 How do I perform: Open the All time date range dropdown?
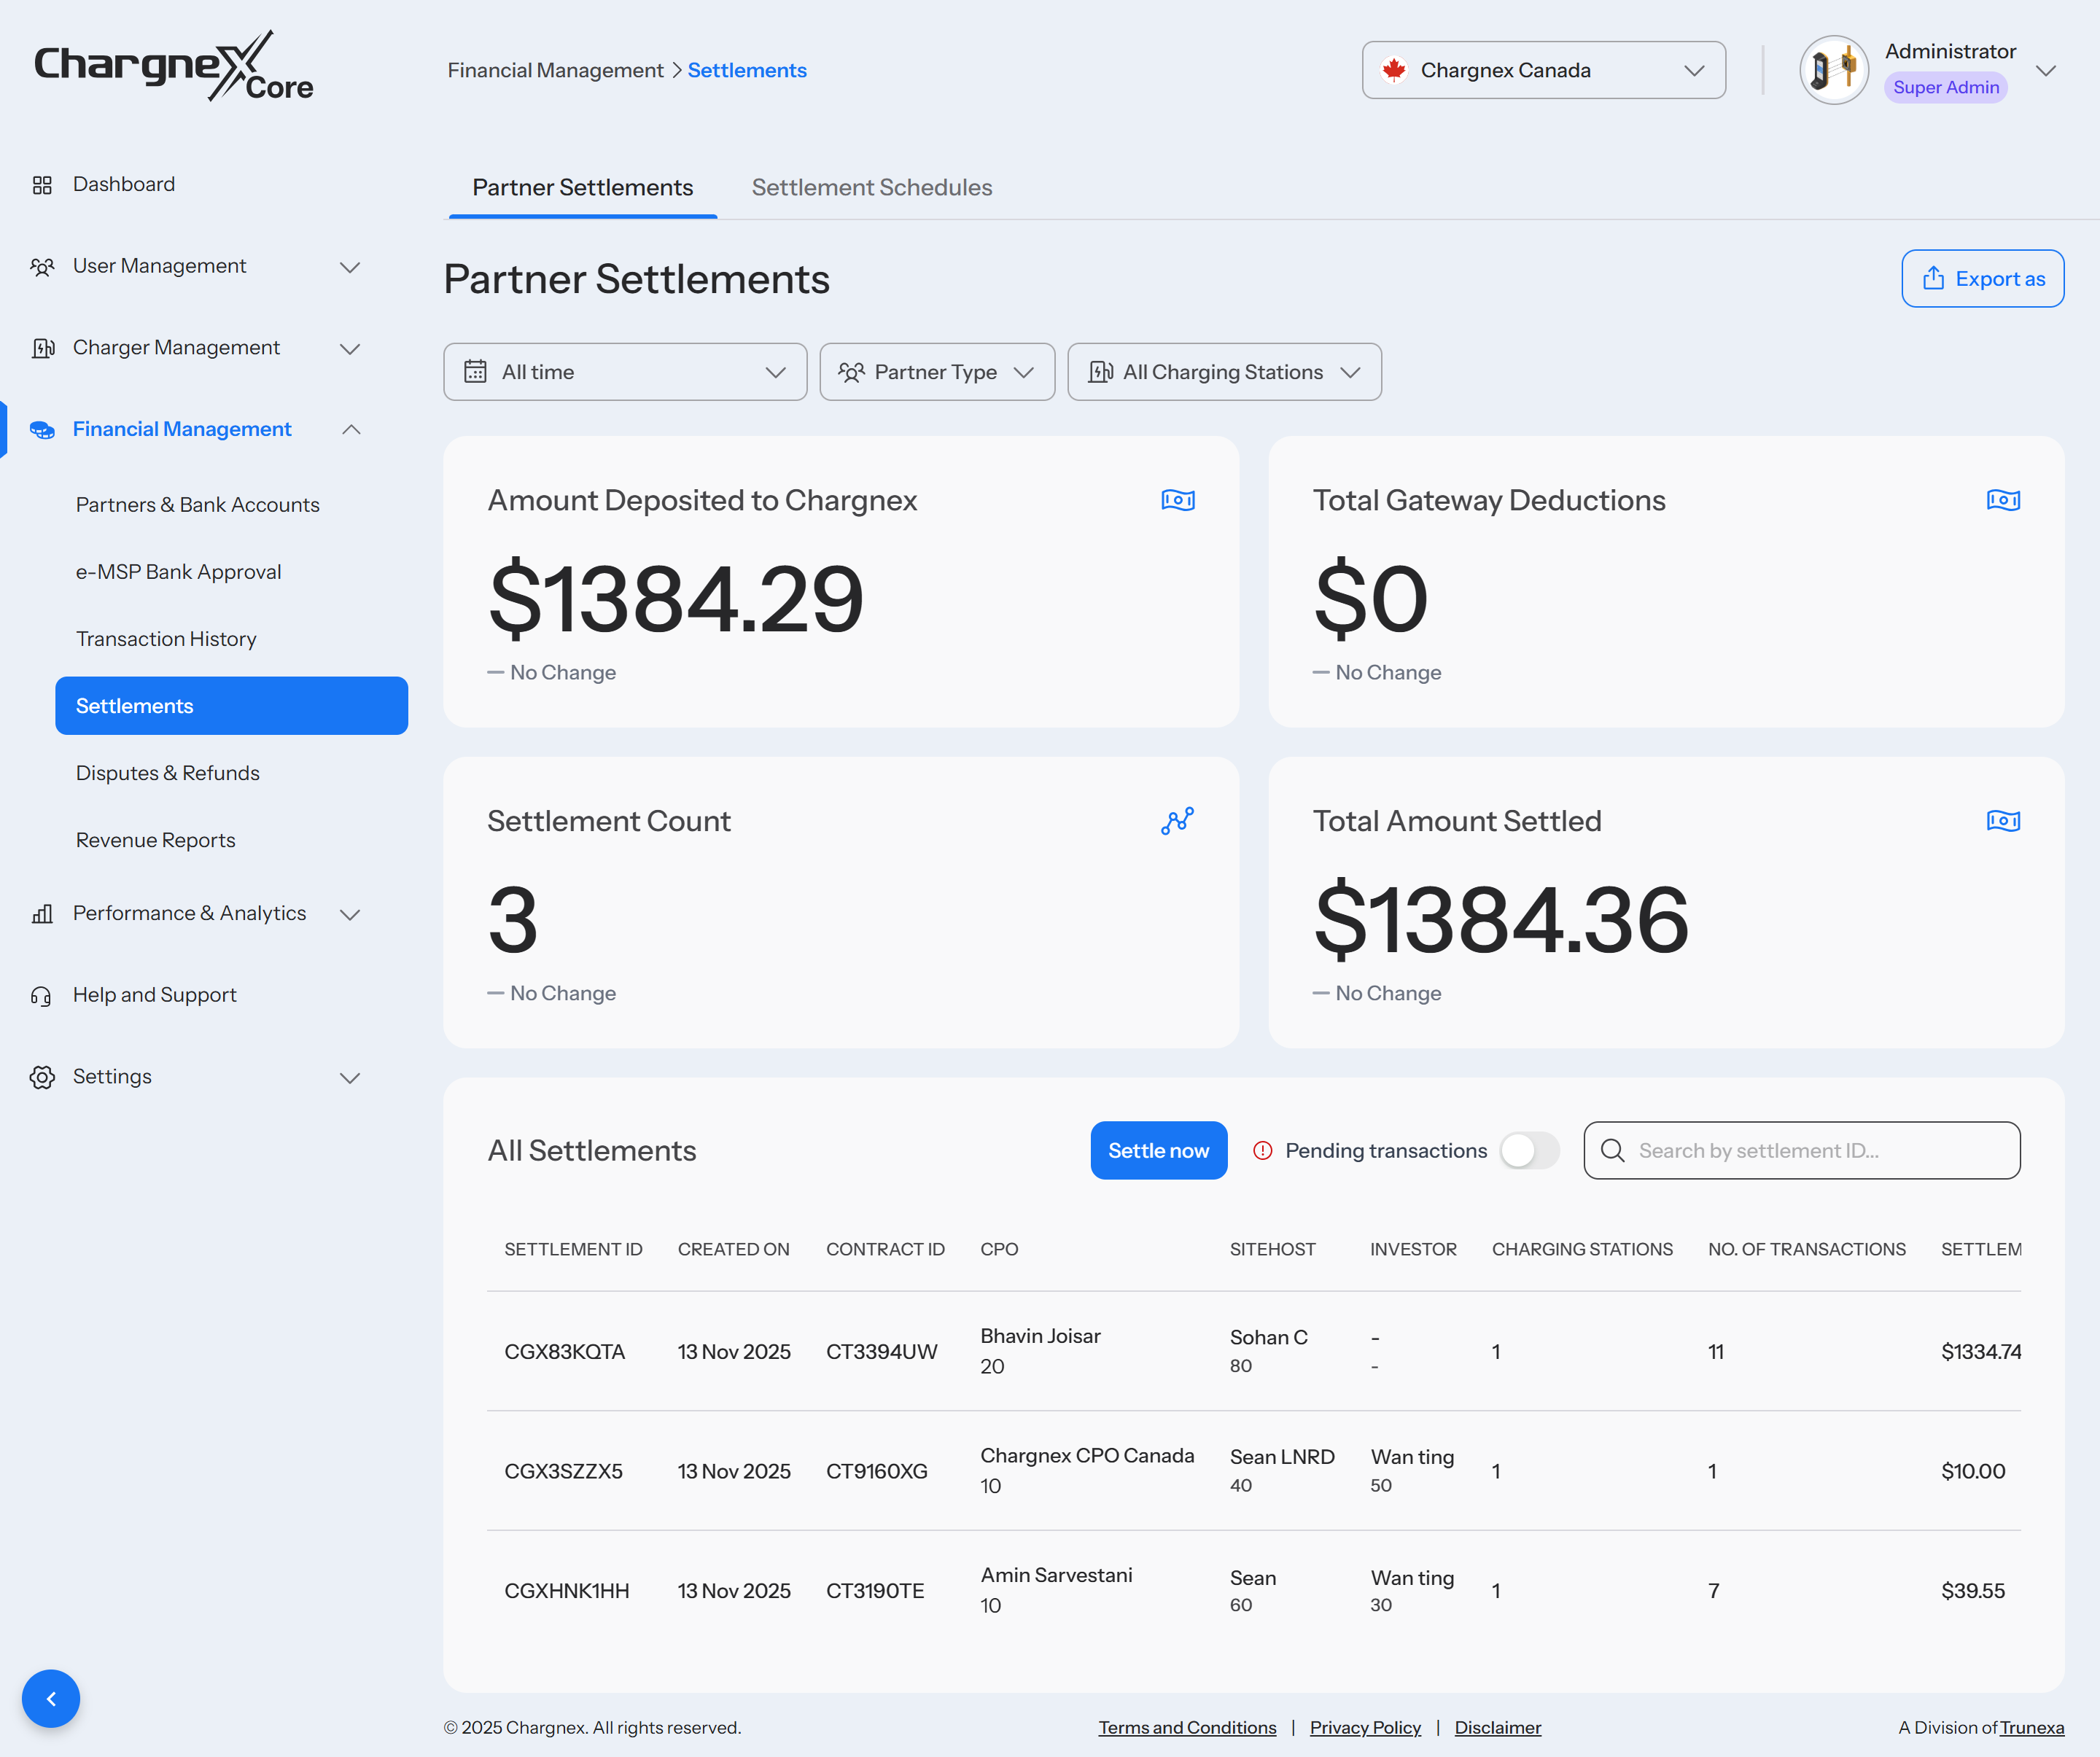tap(625, 372)
